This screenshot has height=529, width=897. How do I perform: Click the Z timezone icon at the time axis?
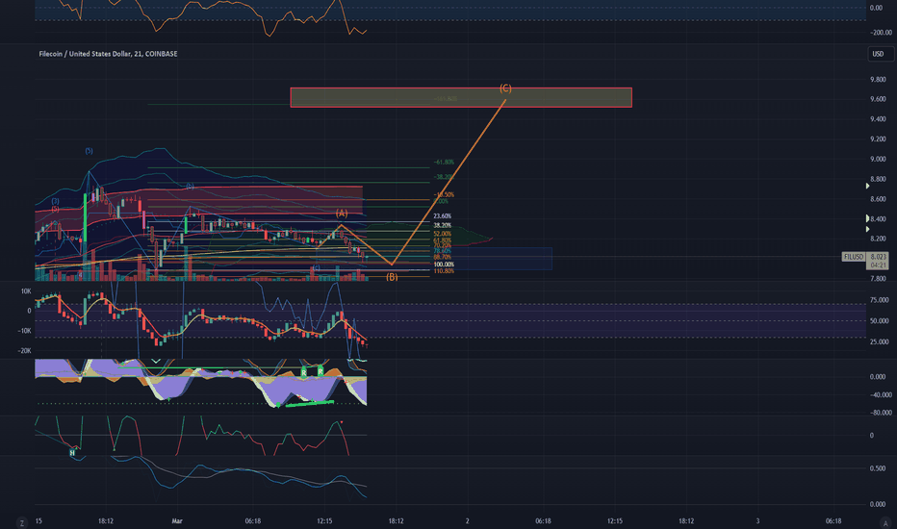point(22,522)
